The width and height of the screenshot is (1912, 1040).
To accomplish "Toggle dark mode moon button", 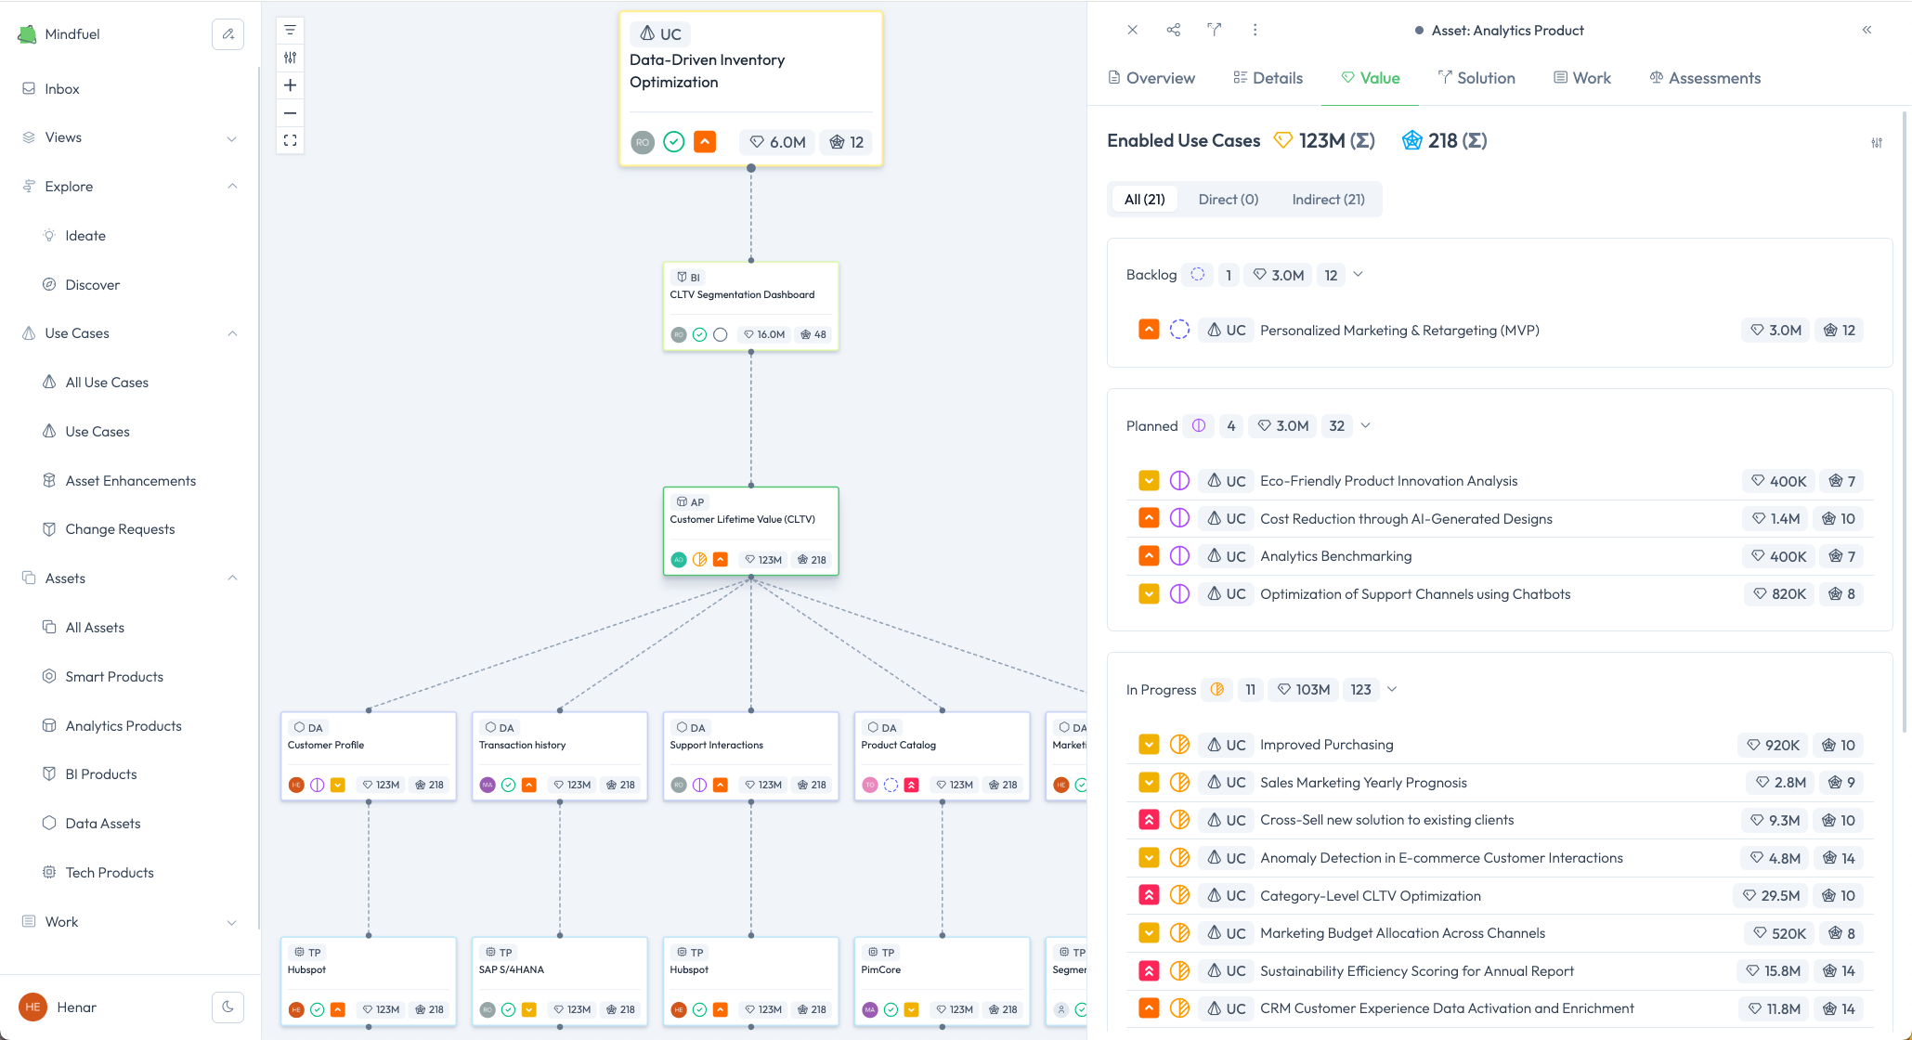I will click(x=228, y=1007).
